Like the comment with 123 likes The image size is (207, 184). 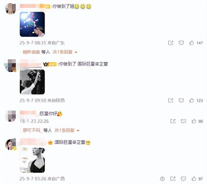tap(191, 100)
